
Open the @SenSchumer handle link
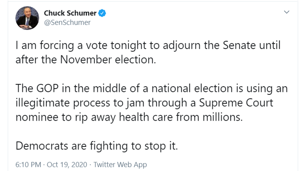(67, 22)
